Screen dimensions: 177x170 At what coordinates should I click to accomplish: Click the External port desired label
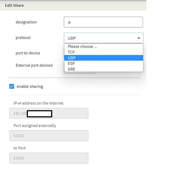click(x=34, y=65)
